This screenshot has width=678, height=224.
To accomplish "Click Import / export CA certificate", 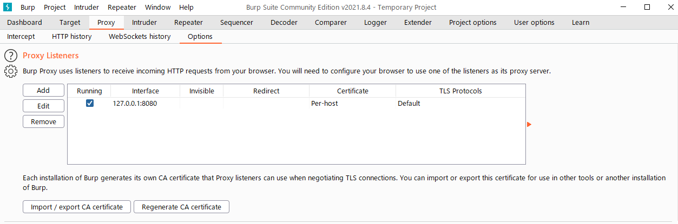I will (77, 207).
